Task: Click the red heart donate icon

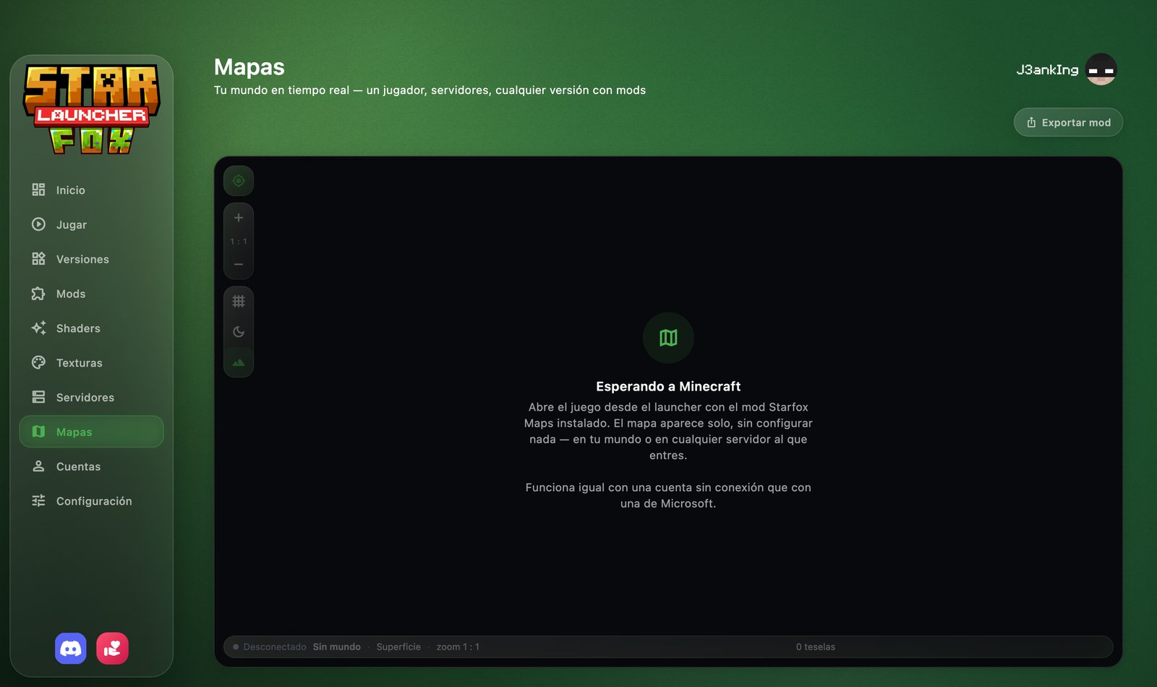Action: (x=112, y=649)
